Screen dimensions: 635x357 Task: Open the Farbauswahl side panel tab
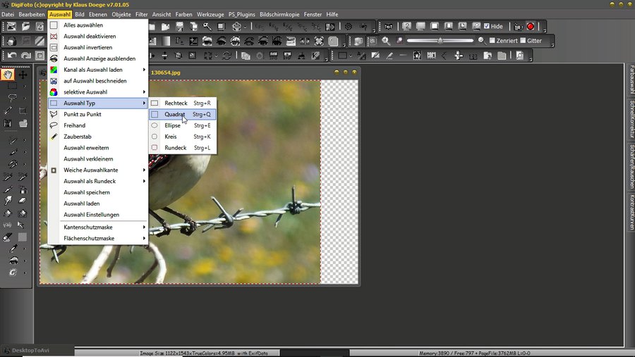tap(631, 80)
